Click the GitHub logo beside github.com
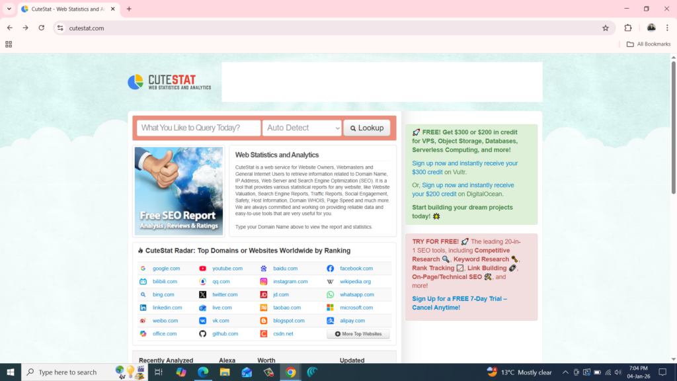The image size is (677, 381). [x=203, y=333]
